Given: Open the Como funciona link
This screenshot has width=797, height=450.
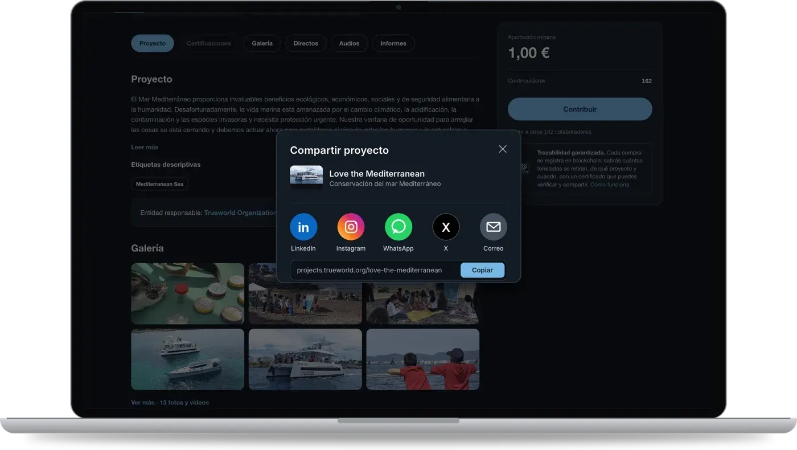Looking at the screenshot, I should click(x=610, y=185).
